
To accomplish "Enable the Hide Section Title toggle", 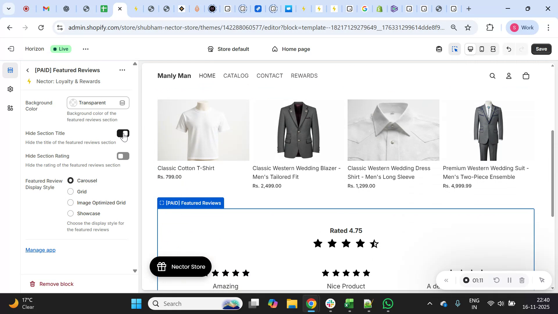I will (123, 133).
